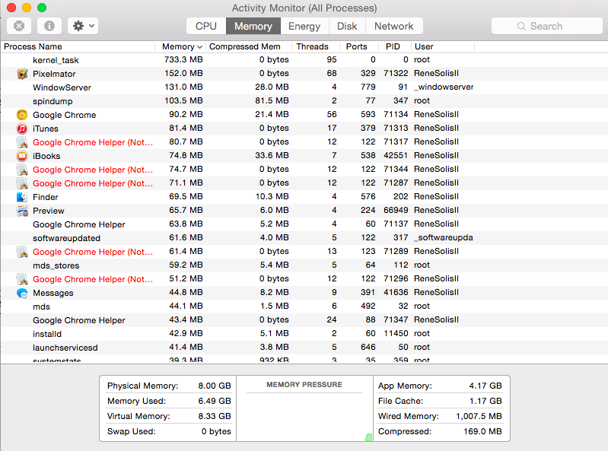
Task: Go to the Network tab
Action: pyautogui.click(x=394, y=26)
